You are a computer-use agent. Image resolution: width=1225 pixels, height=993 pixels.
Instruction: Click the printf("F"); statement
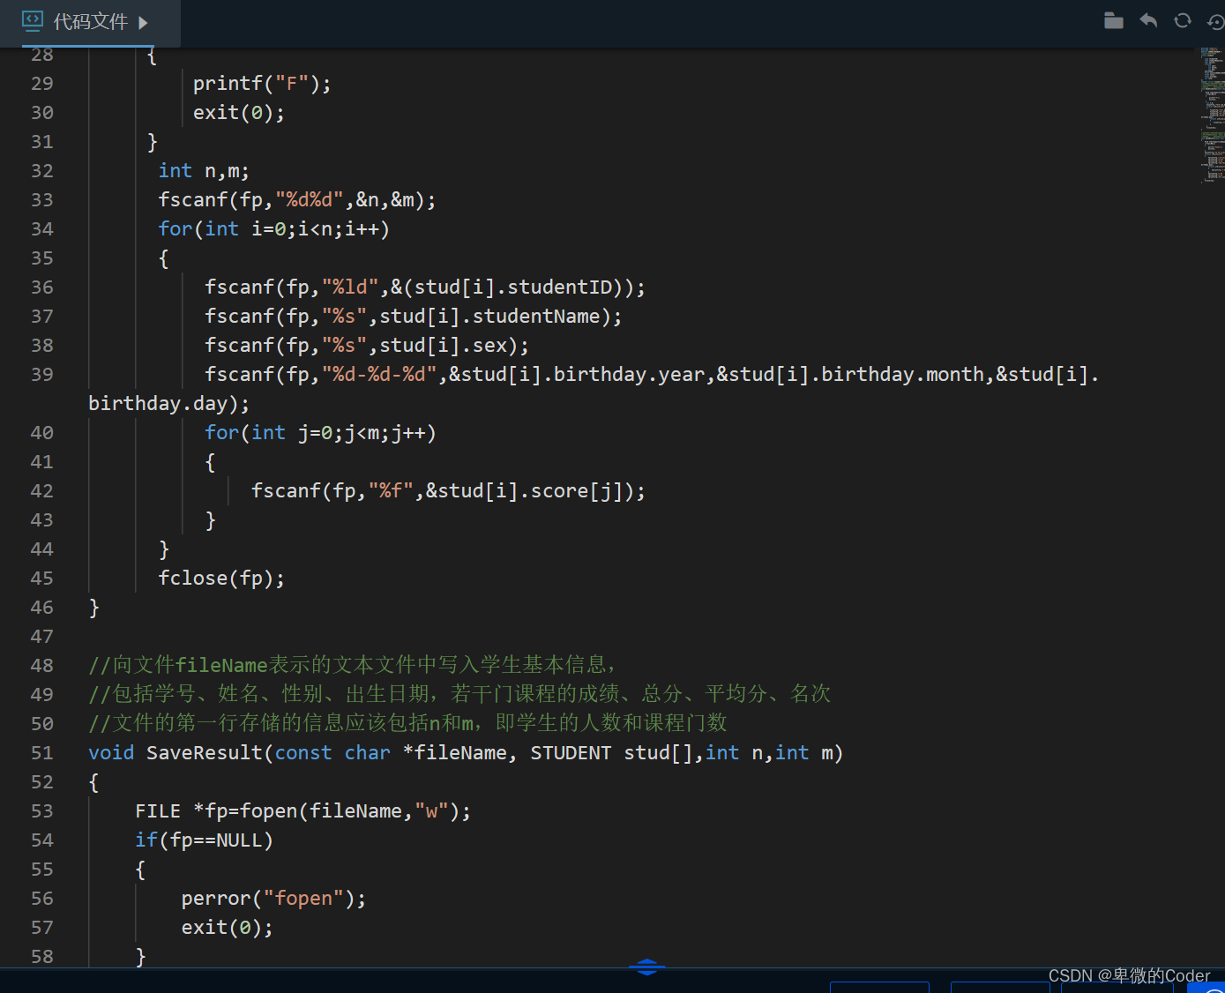pyautogui.click(x=262, y=84)
